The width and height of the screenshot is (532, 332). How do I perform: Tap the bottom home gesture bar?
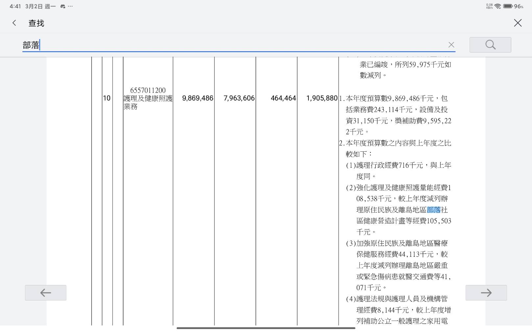[266, 328]
